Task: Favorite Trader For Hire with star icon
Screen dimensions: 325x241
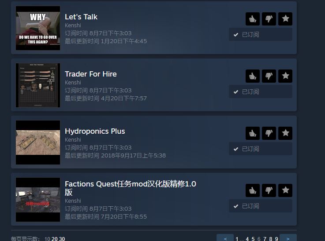Action: click(x=285, y=76)
